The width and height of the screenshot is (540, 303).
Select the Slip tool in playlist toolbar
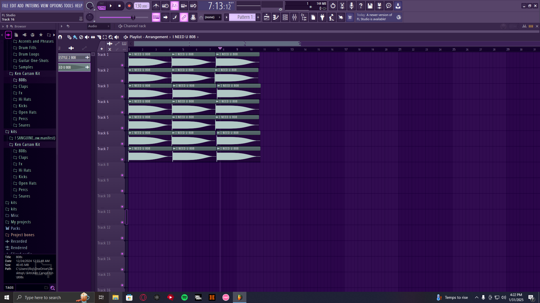pos(93,37)
